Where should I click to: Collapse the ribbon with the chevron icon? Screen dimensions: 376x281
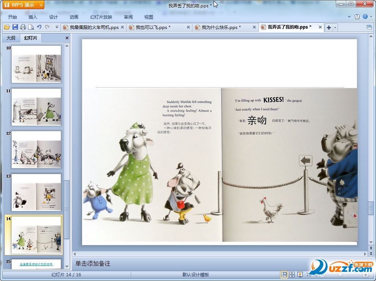coord(349,17)
